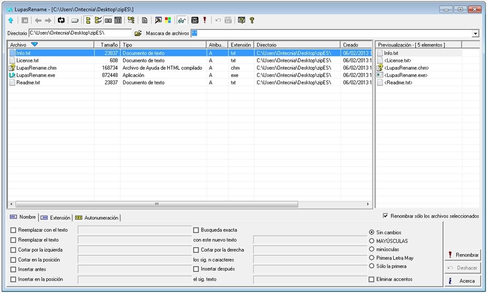Sort by the 'Tamaño' column header
Viewport: 487px width, 293px height.
[107, 45]
